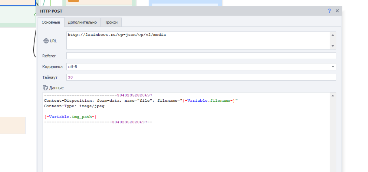Click the Таймаут field showing 30
The height and width of the screenshot is (172, 368).
pyautogui.click(x=201, y=77)
